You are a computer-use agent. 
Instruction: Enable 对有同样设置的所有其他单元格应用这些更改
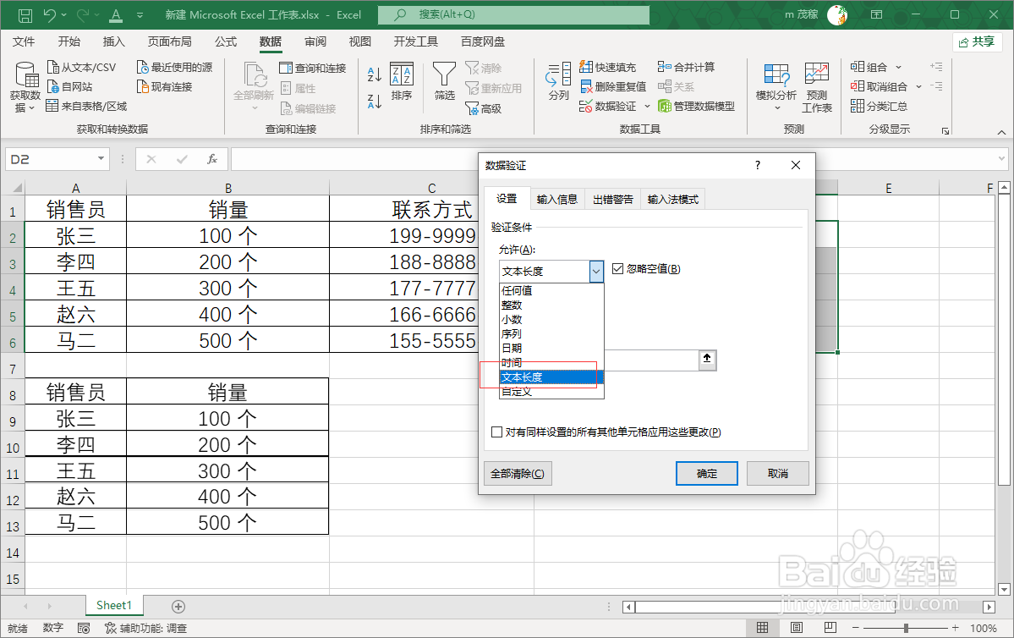coord(496,432)
